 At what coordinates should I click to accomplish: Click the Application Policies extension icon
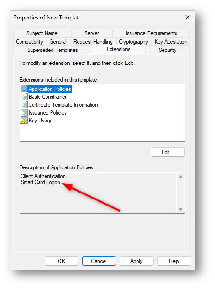pyautogui.click(x=24, y=89)
